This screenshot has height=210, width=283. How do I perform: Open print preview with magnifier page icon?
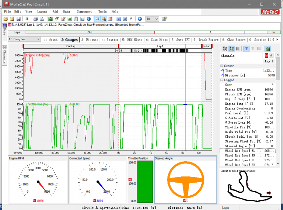click(42, 19)
